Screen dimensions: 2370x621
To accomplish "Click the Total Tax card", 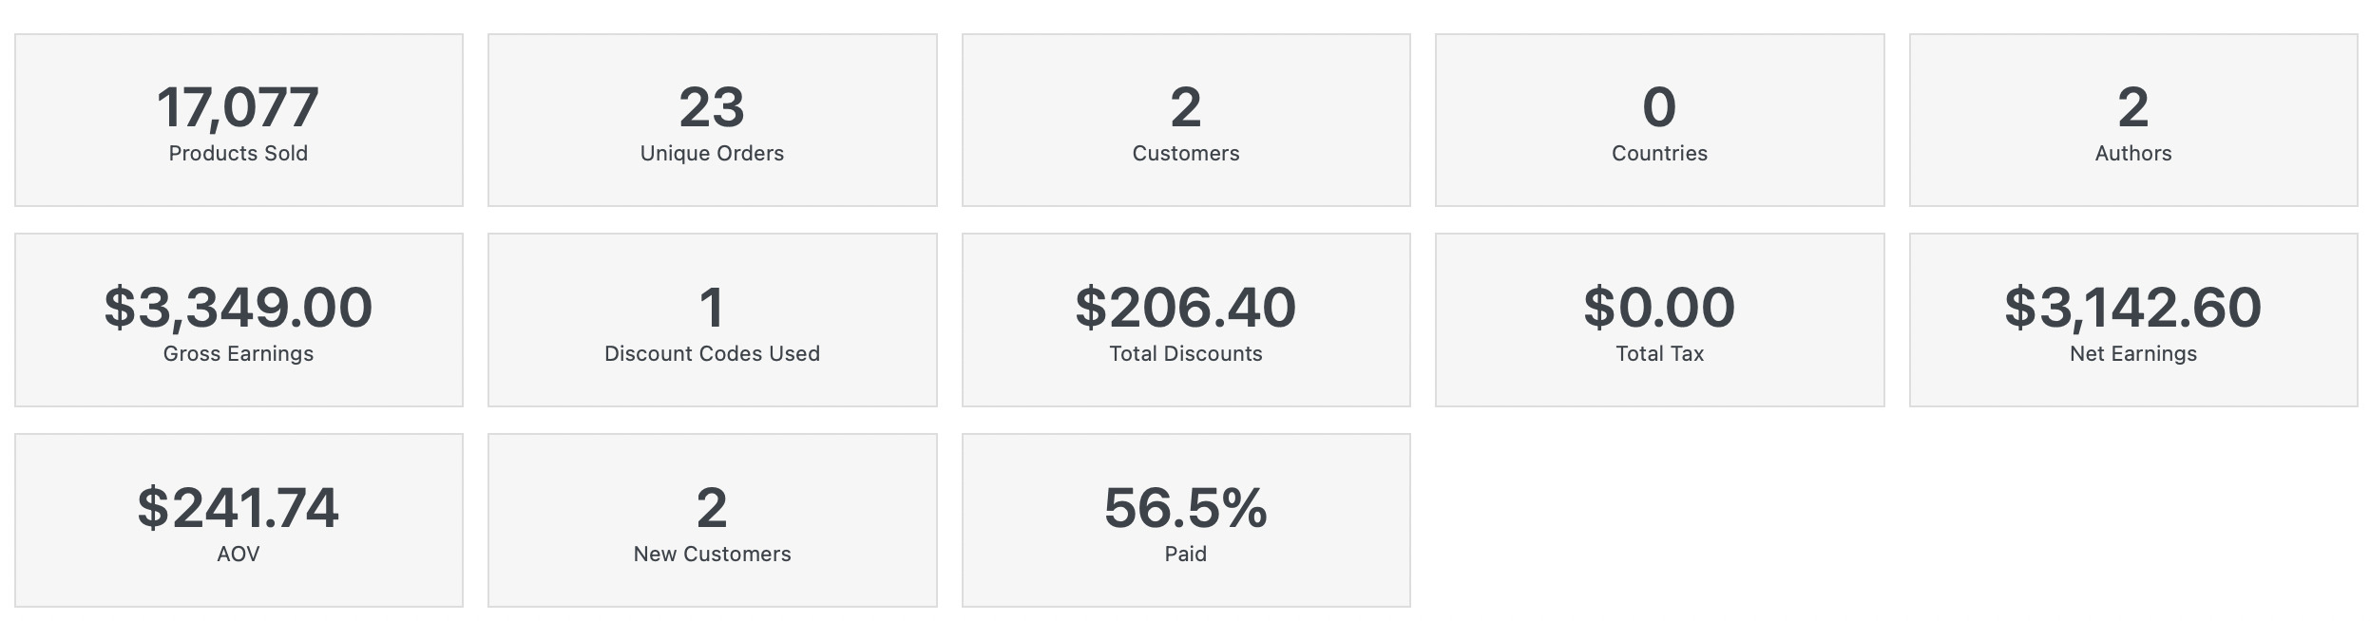I will pos(1659,320).
